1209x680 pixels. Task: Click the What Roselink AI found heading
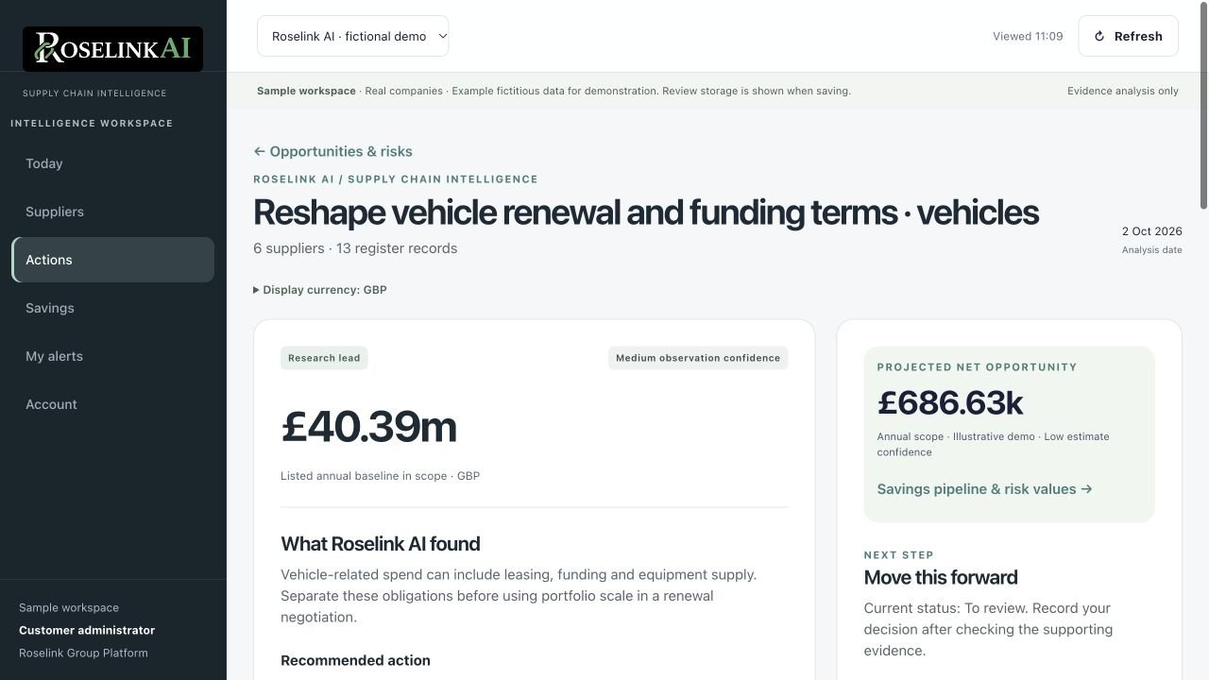(x=381, y=544)
